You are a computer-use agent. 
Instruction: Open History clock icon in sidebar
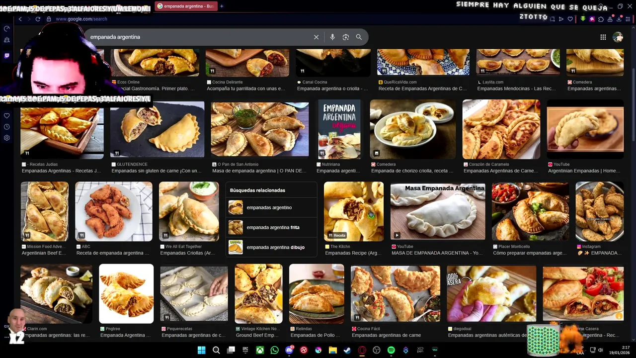7,127
